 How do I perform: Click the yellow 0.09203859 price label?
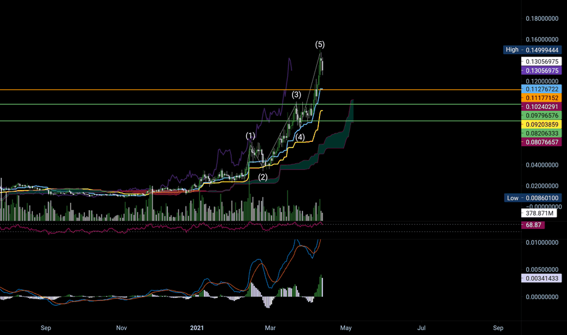tap(541, 125)
